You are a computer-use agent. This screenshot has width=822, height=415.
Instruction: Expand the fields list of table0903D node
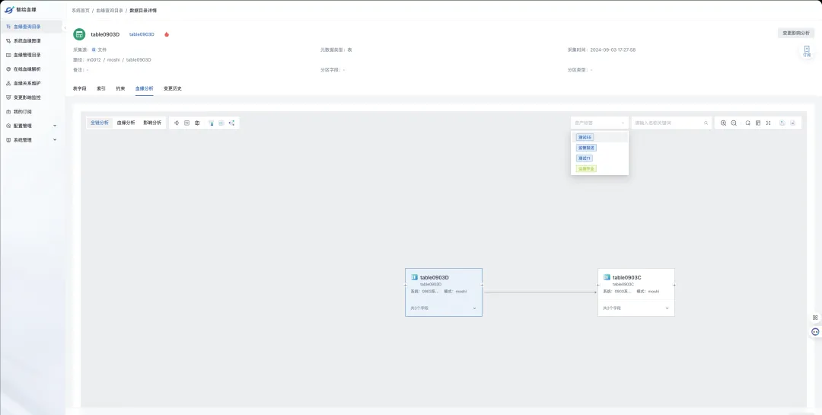click(x=474, y=308)
